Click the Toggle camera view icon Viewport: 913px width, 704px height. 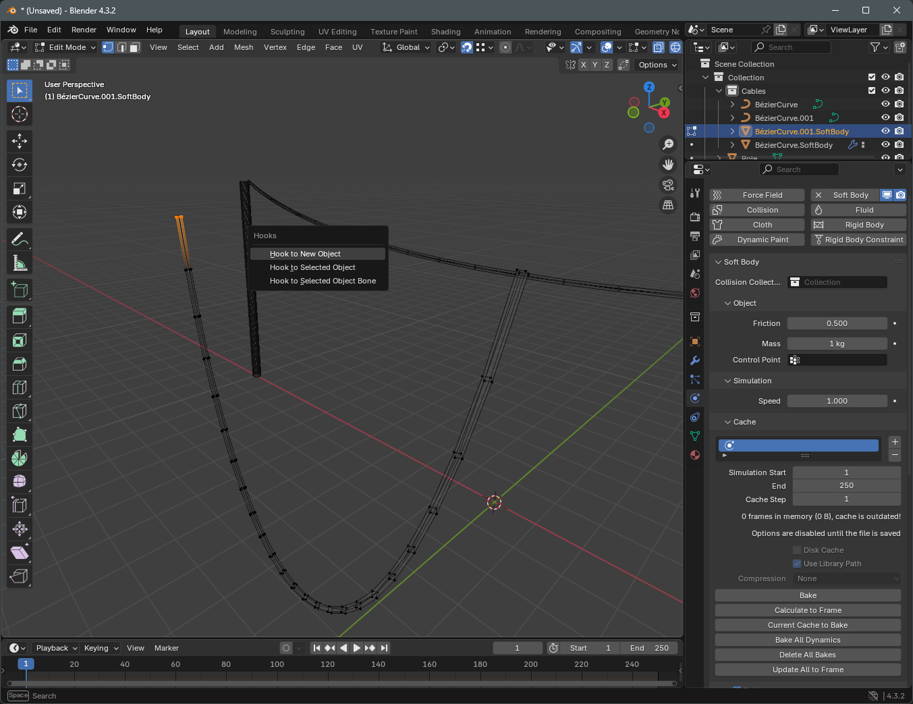point(668,185)
